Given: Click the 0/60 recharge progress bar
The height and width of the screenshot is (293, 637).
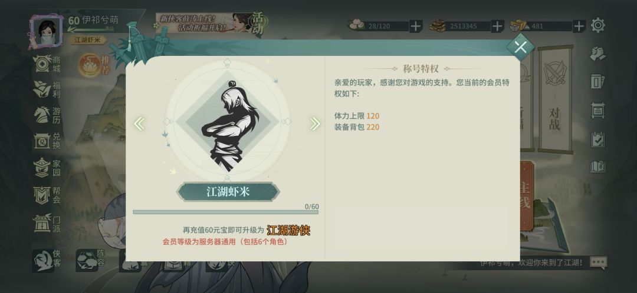Looking at the screenshot, I should click(x=225, y=212).
